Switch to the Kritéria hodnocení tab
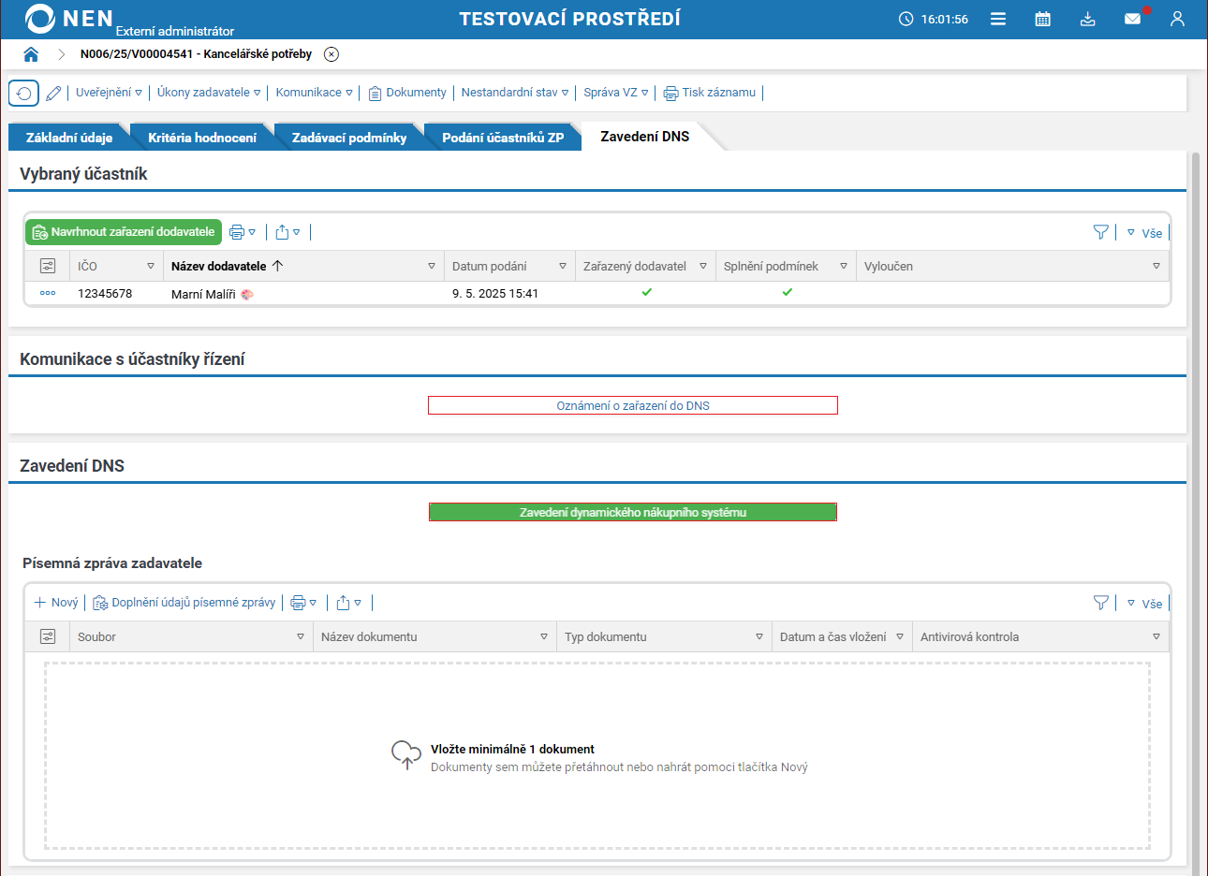The image size is (1208, 876). (x=202, y=138)
